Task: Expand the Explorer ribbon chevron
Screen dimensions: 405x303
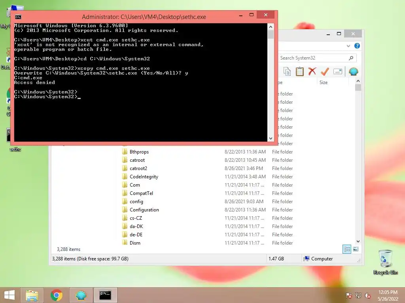Action: point(348,46)
